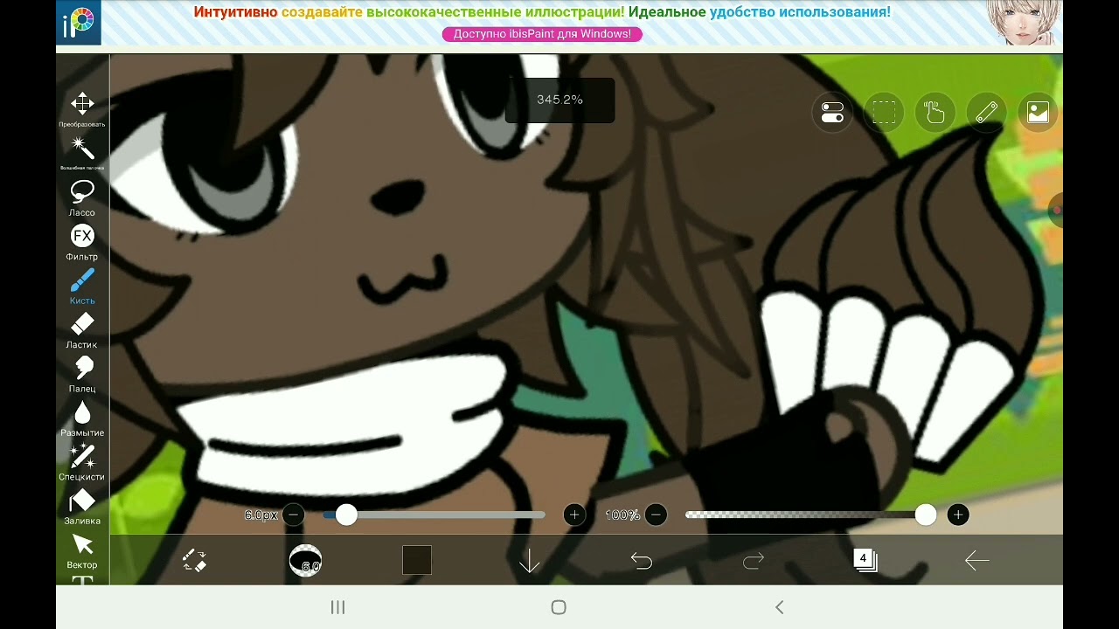Open the FX Filter (Фильтр) tool
Image resolution: width=1119 pixels, height=629 pixels.
coord(82,242)
